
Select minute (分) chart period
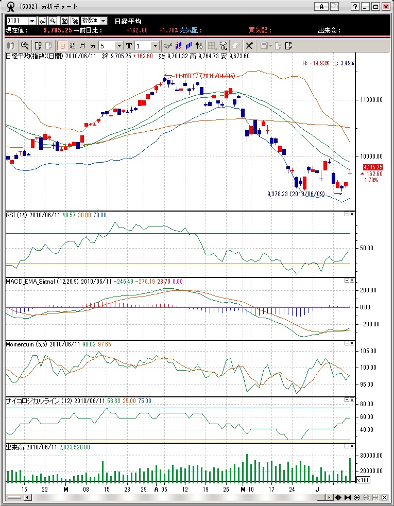[93, 45]
